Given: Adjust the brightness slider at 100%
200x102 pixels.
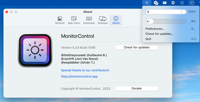Looking at the screenshot, I should pos(166,12).
